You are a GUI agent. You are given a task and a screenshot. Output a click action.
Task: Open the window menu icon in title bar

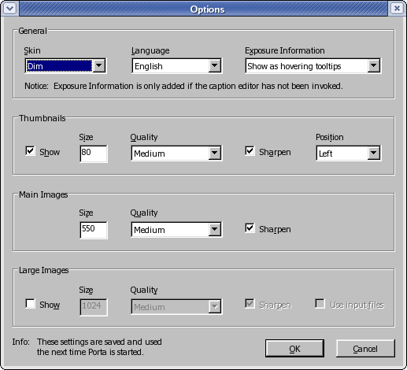[10, 9]
